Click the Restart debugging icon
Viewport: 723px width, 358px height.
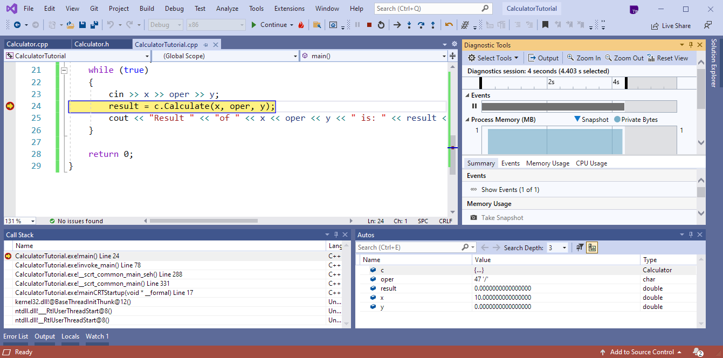381,25
